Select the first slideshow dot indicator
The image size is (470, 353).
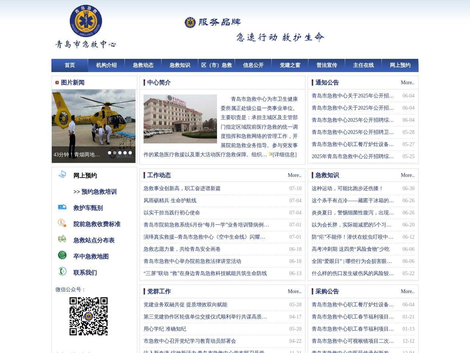pos(109,153)
